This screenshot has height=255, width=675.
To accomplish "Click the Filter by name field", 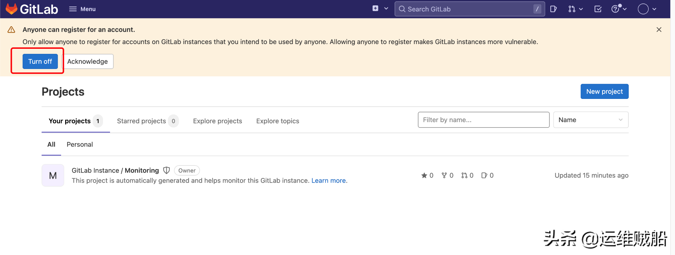I will coord(484,120).
